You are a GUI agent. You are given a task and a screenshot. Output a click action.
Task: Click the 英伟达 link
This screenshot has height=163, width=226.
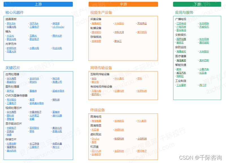click(10, 91)
